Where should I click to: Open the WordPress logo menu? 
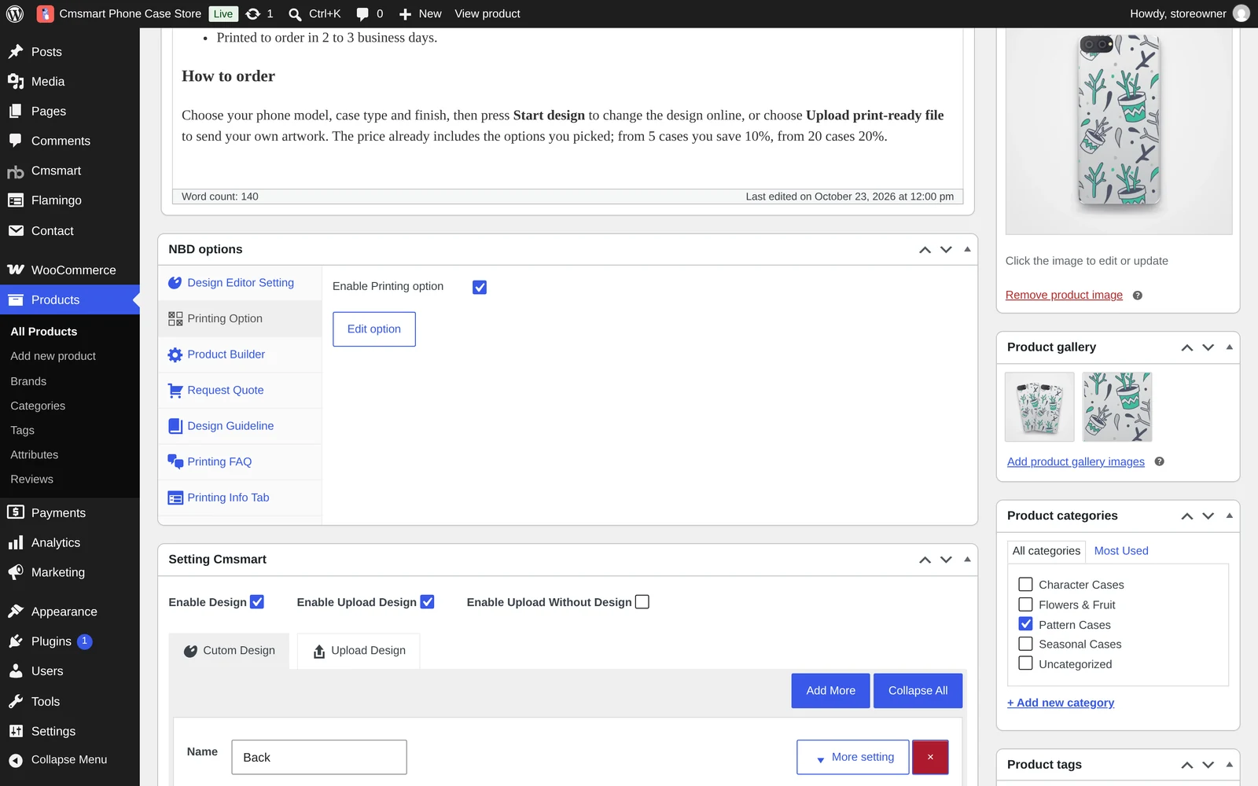tap(15, 13)
